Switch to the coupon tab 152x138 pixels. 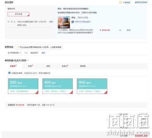[x=13, y=66]
